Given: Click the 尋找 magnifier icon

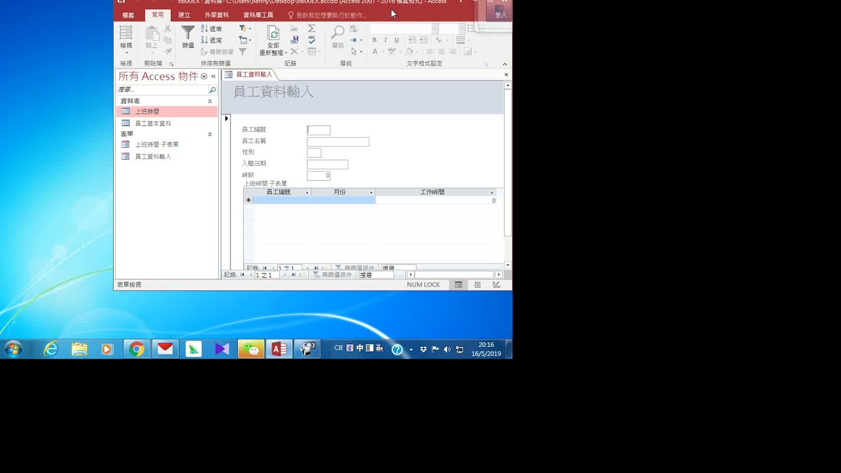Looking at the screenshot, I should click(338, 33).
